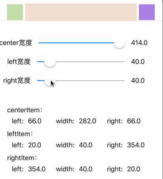Click the purple right item square

pyautogui.click(x=147, y=12)
